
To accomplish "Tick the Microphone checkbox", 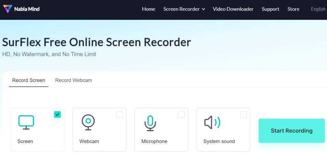I will tap(181, 114).
